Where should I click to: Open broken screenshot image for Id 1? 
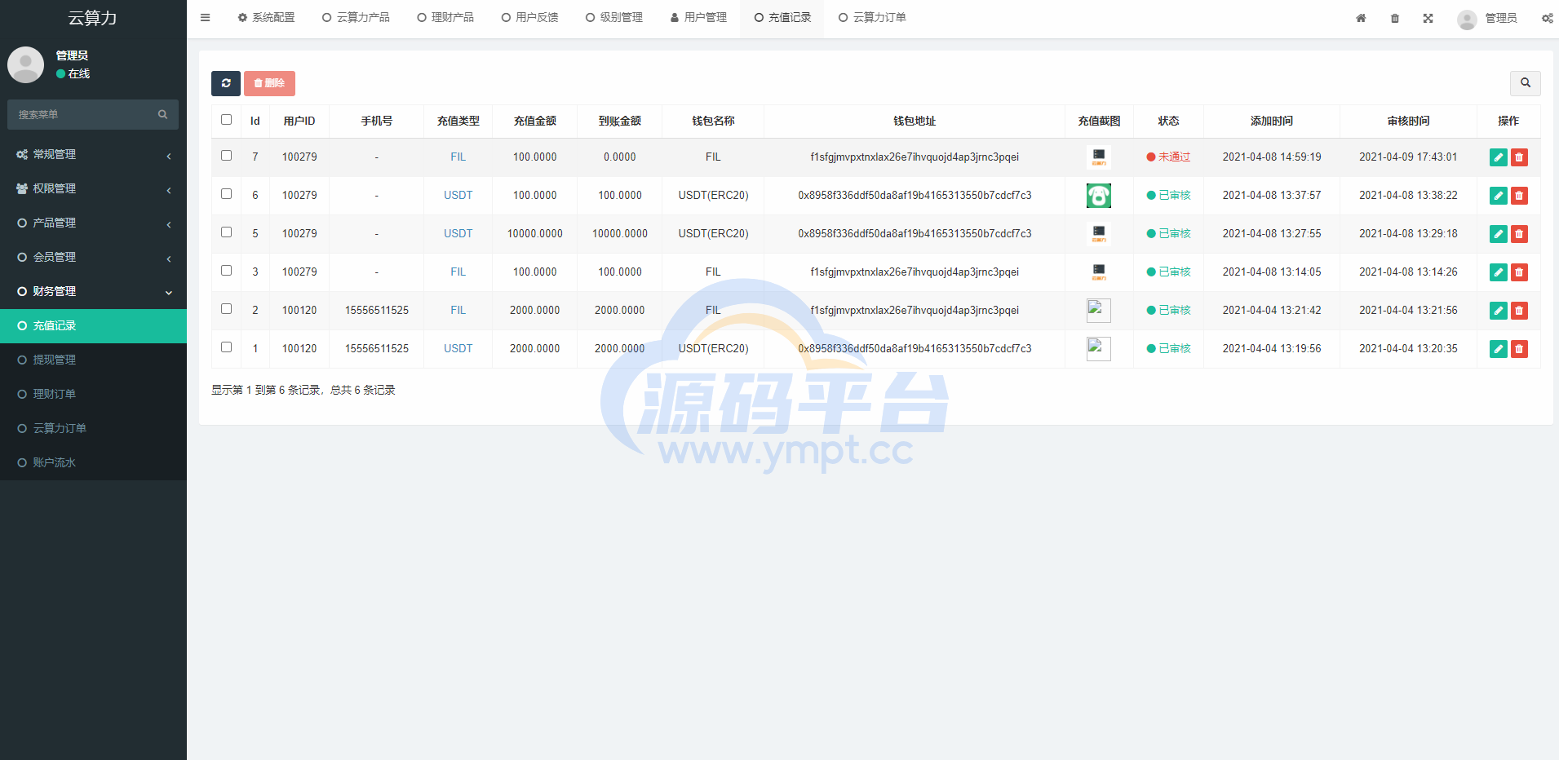[x=1099, y=349]
